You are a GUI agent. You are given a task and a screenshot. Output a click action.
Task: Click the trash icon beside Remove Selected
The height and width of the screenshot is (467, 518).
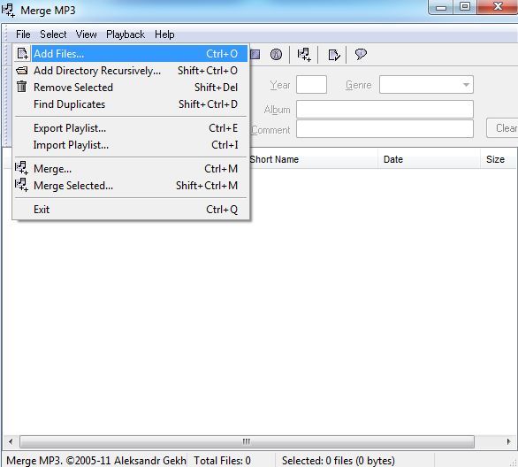pyautogui.click(x=22, y=87)
